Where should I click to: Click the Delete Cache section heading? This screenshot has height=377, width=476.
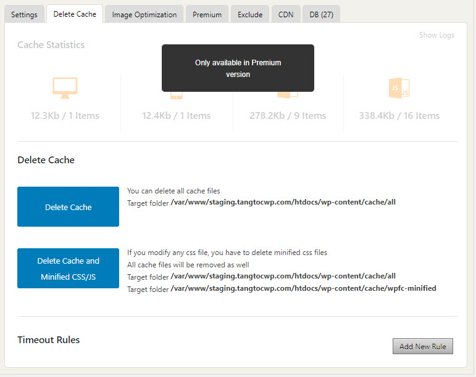click(46, 160)
